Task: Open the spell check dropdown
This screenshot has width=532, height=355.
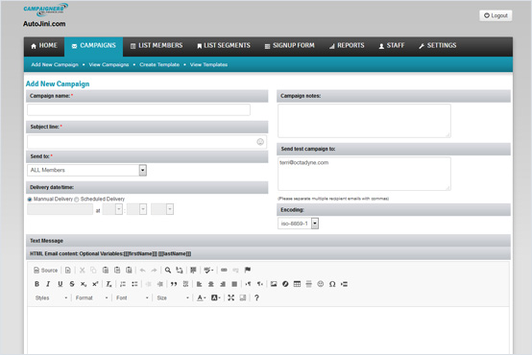Action: tap(208, 271)
